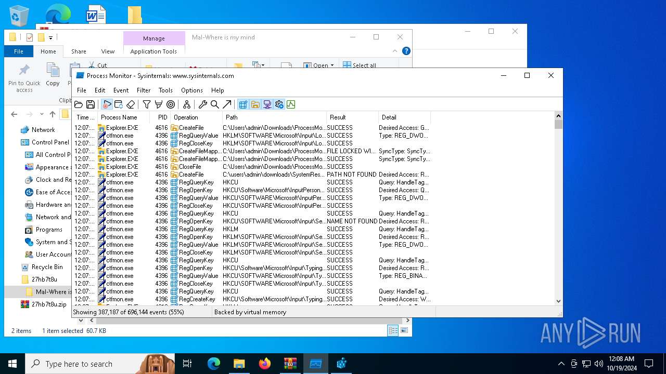Sort by PID column header
Image resolution: width=666 pixels, height=374 pixels.
[x=160, y=117]
